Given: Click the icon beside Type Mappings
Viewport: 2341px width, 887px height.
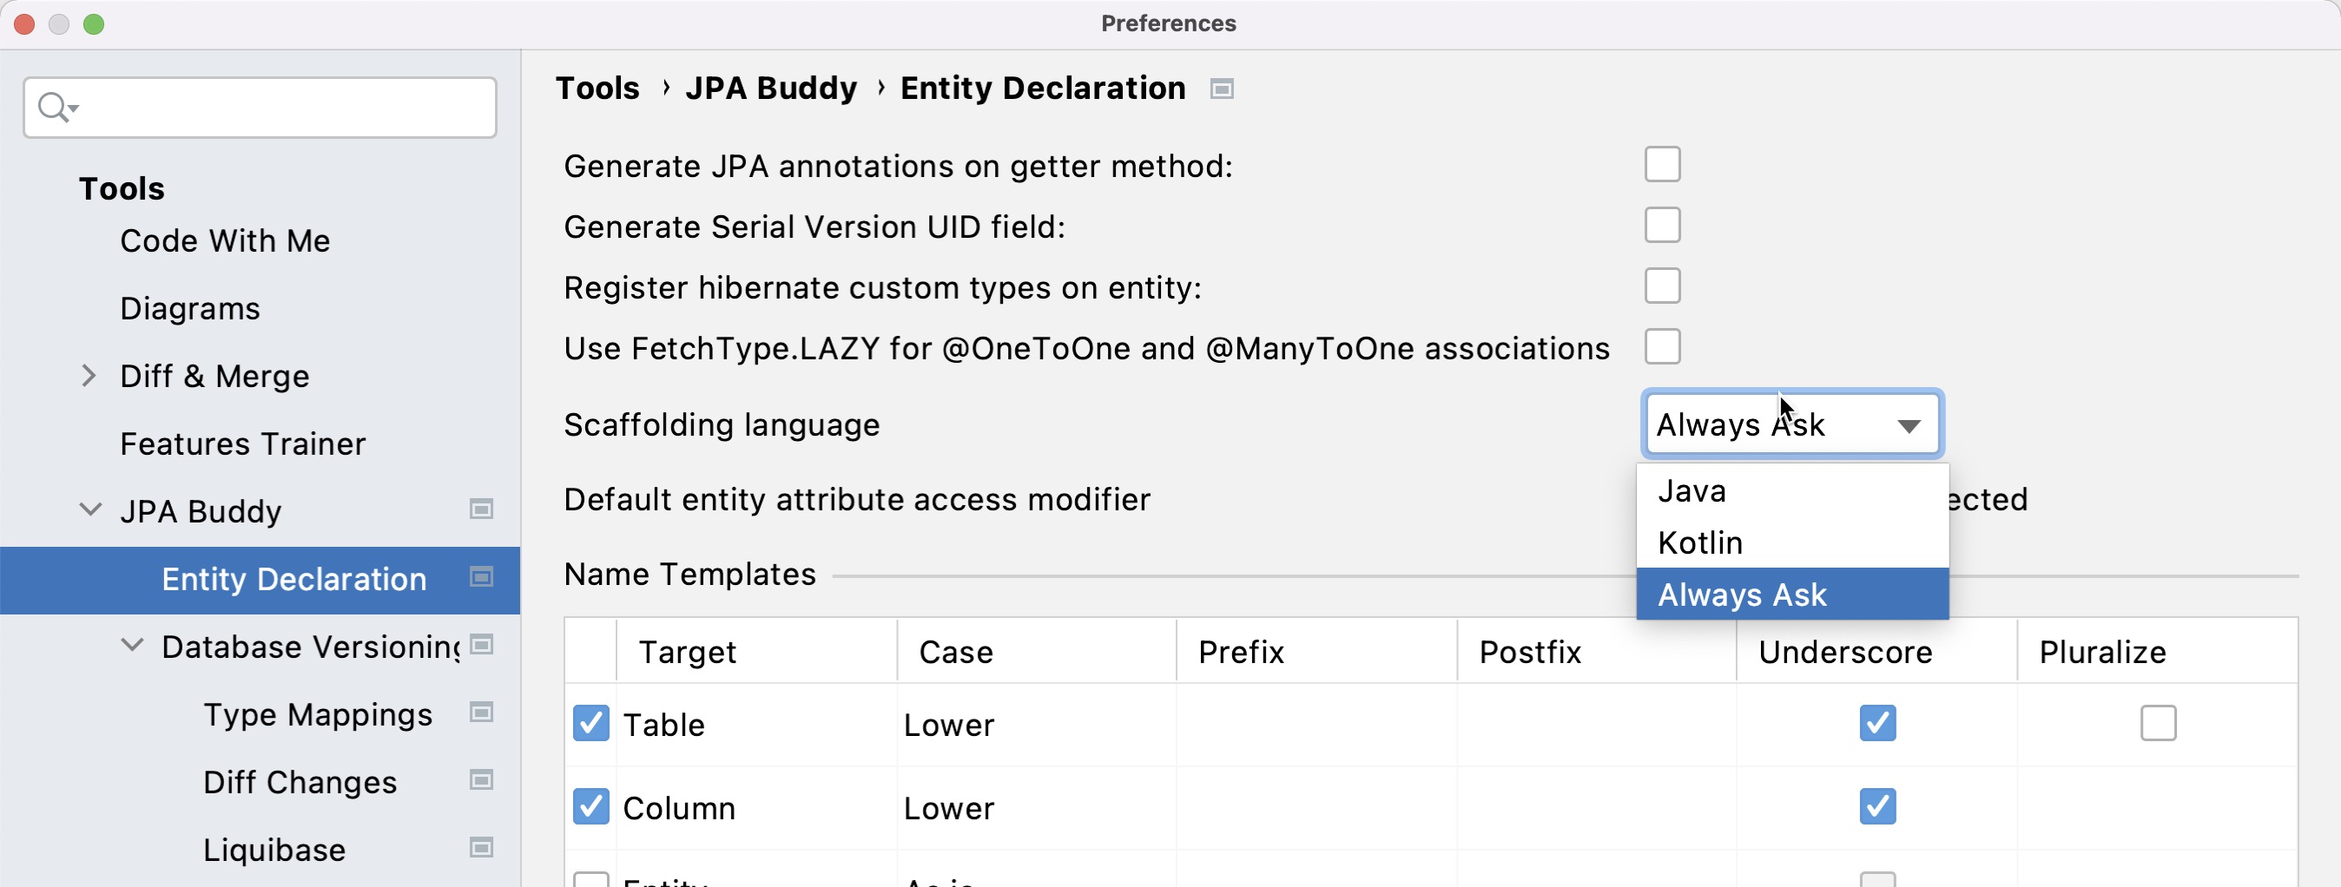Looking at the screenshot, I should pyautogui.click(x=481, y=713).
